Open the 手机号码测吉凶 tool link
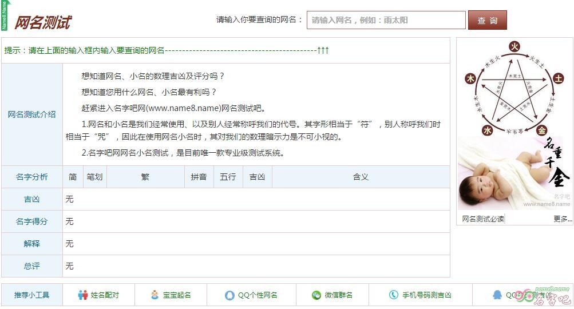The width and height of the screenshot is (574, 309). coord(426,295)
